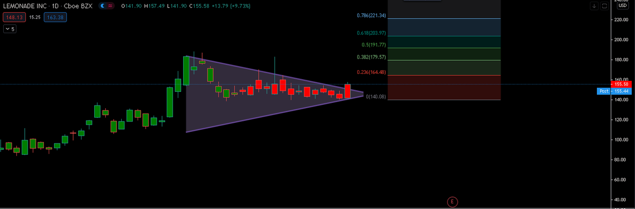Select the 0.786(221.34) Fibonacci level label
The image size is (635, 209).
pos(371,16)
